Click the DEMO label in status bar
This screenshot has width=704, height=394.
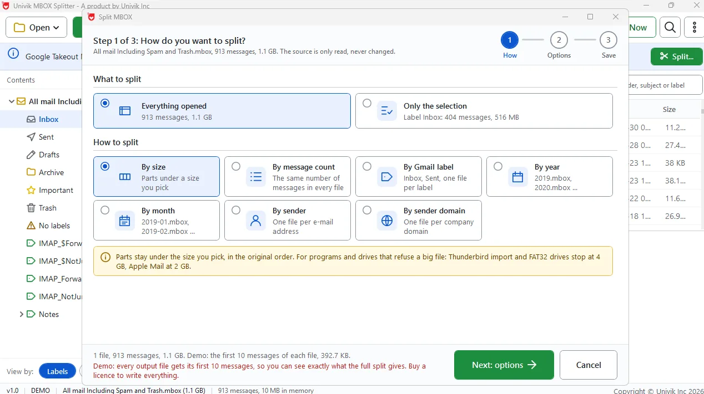coord(41,390)
